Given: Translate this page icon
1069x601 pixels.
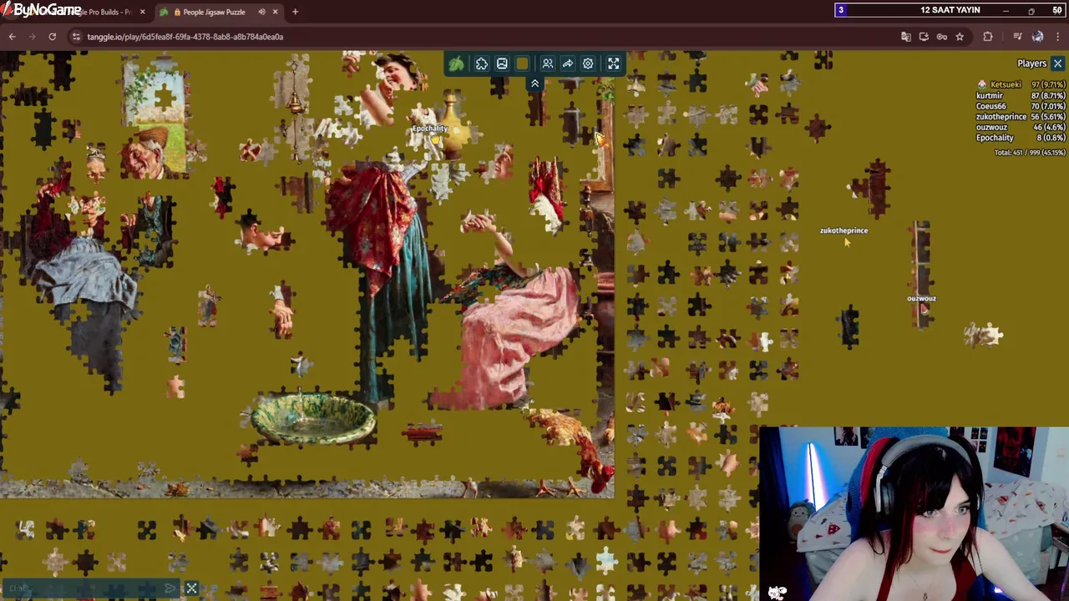Looking at the screenshot, I should pyautogui.click(x=906, y=37).
